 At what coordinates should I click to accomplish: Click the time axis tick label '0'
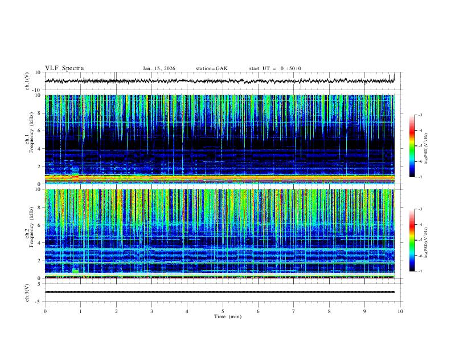point(45,311)
